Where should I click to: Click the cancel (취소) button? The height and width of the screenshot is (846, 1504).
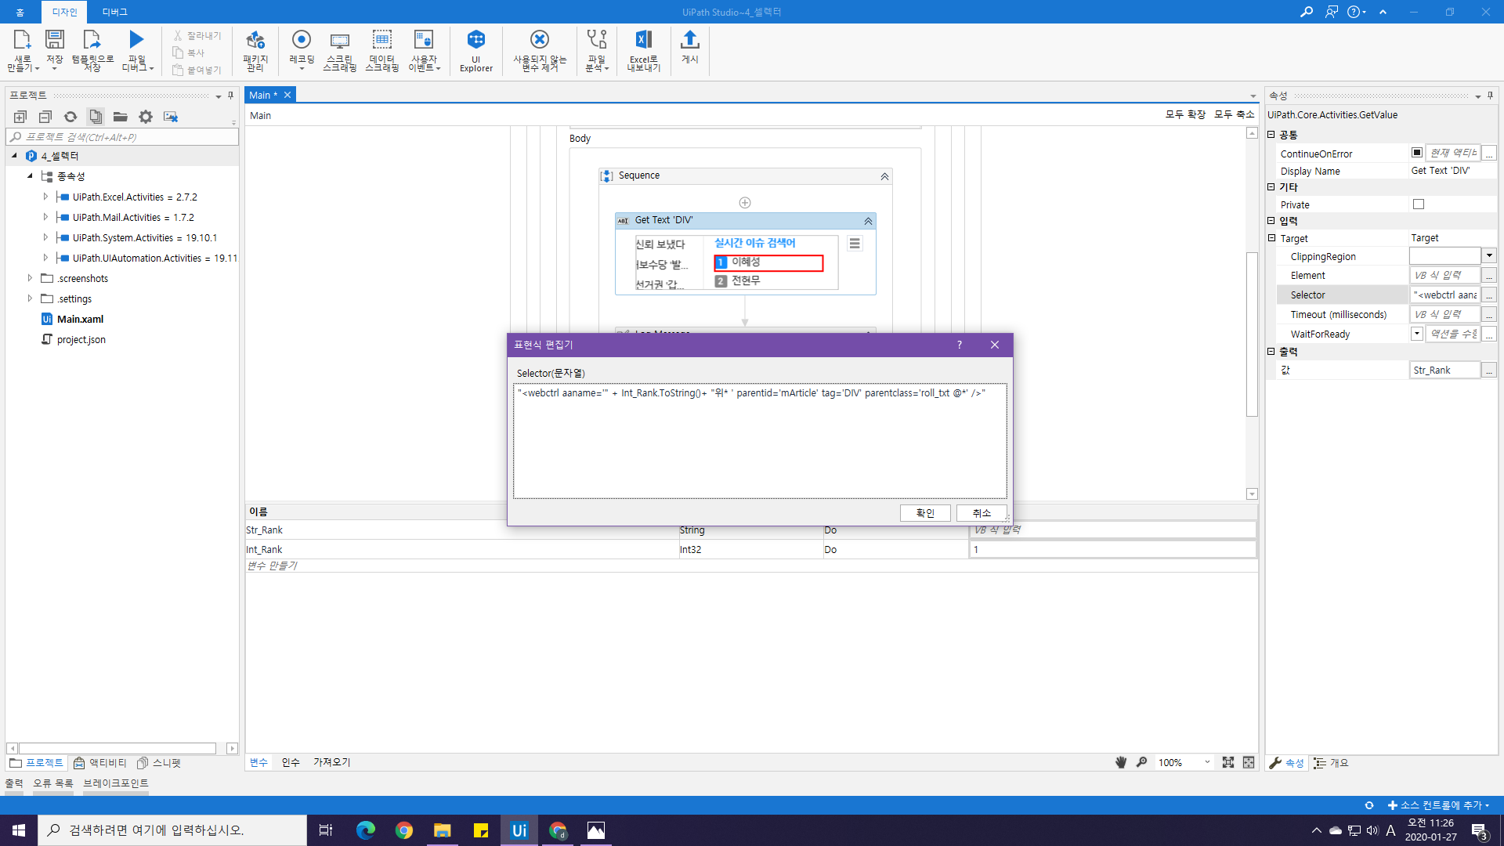click(x=982, y=513)
